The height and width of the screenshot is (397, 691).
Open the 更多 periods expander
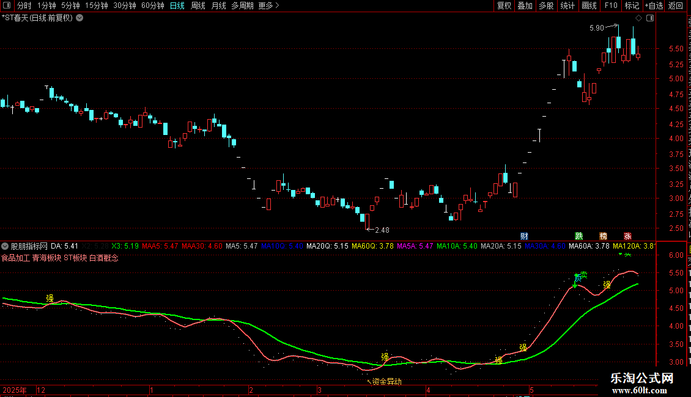tap(268, 5)
